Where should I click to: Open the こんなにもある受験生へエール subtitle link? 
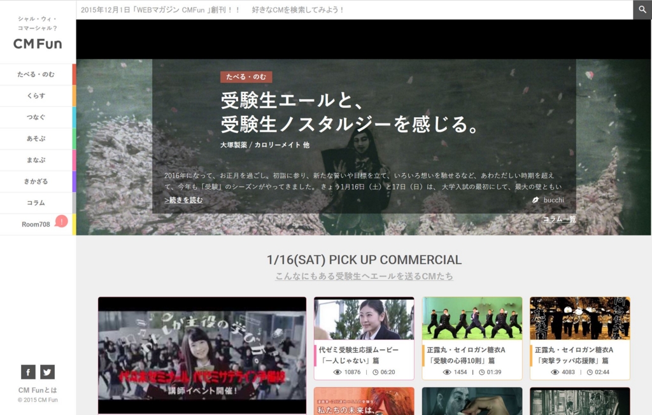pyautogui.click(x=364, y=276)
